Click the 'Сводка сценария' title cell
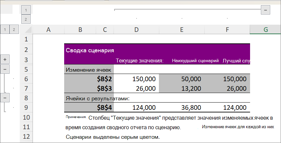This screenshot has width=281, height=143. click(90, 50)
